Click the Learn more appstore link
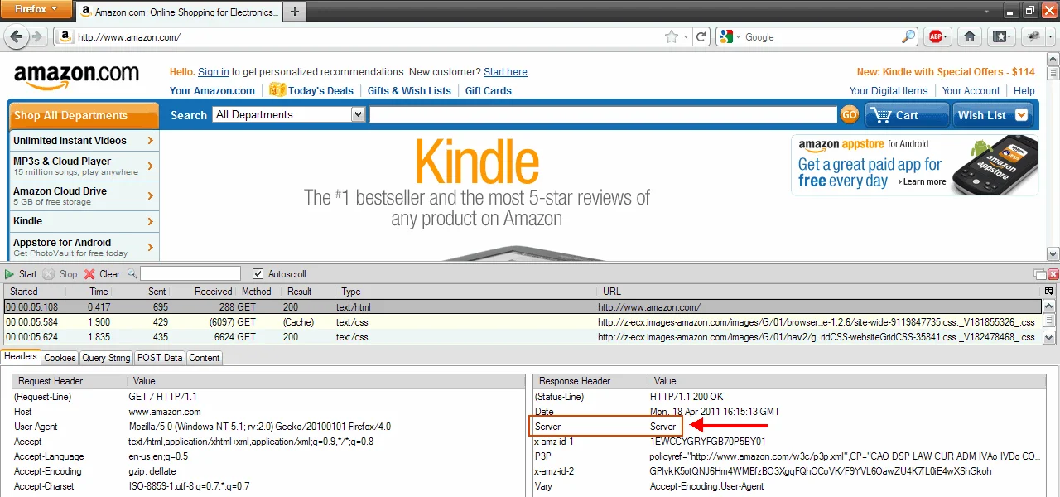Screen dimensions: 1060x497 [924, 182]
